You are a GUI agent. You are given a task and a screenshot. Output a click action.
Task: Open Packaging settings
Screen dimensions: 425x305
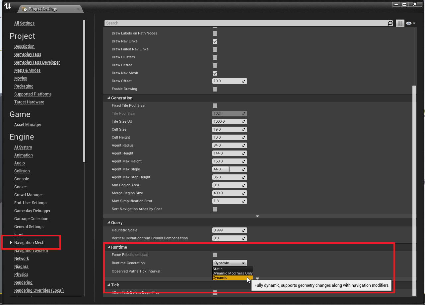24,86
